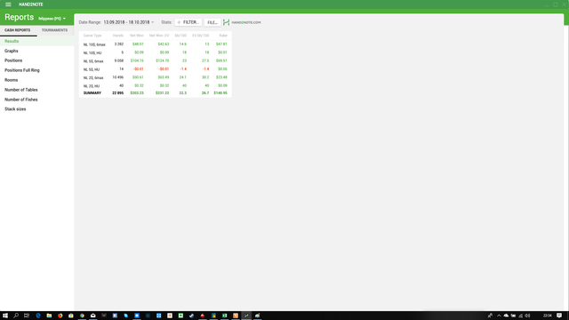Click the plus FILTER button
569x320 pixels.
[x=188, y=22]
